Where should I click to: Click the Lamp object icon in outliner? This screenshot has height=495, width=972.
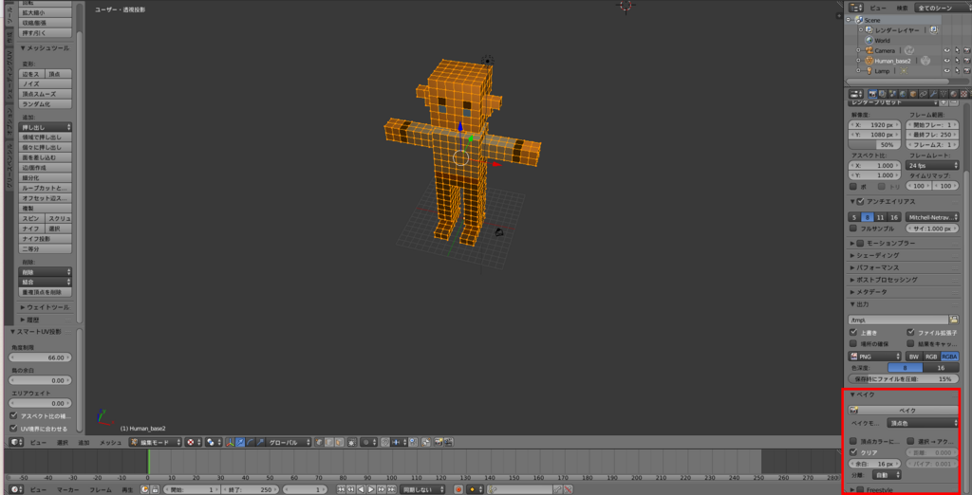(x=869, y=70)
